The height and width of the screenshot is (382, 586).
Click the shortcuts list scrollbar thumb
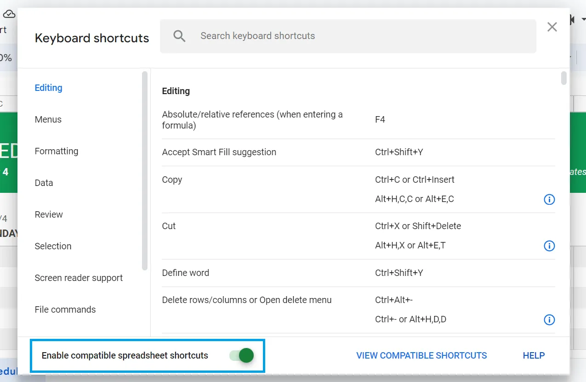(x=564, y=78)
